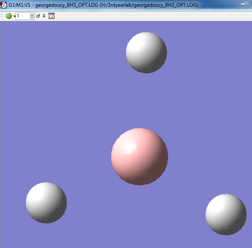Click the toolbar grip handle left of the green button
This screenshot has height=248, width=252.
pyautogui.click(x=2, y=16)
